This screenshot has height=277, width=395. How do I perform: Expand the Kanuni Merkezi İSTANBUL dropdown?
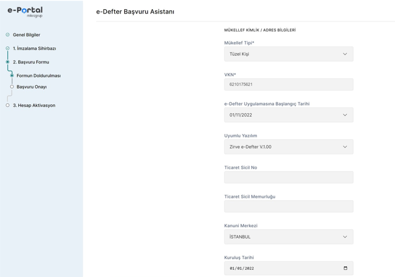point(289,237)
